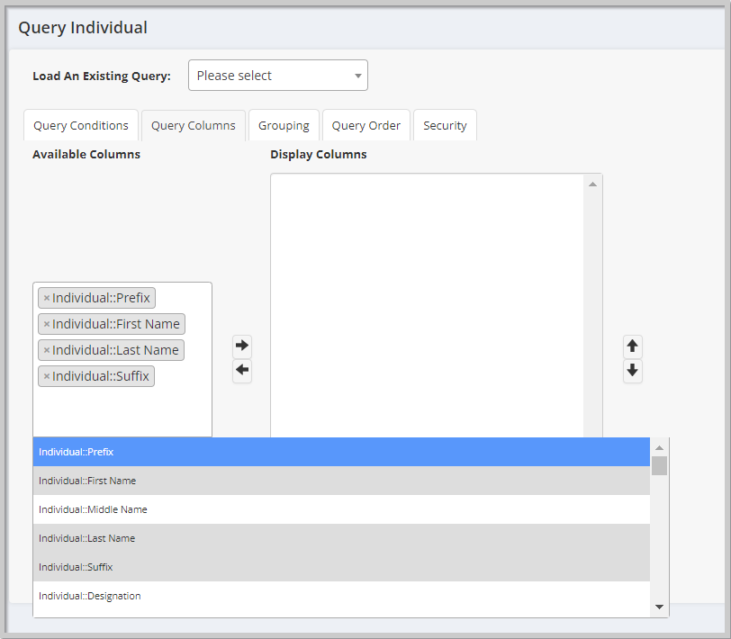Click the down arrow of the suggestion list scrollbar

(658, 607)
